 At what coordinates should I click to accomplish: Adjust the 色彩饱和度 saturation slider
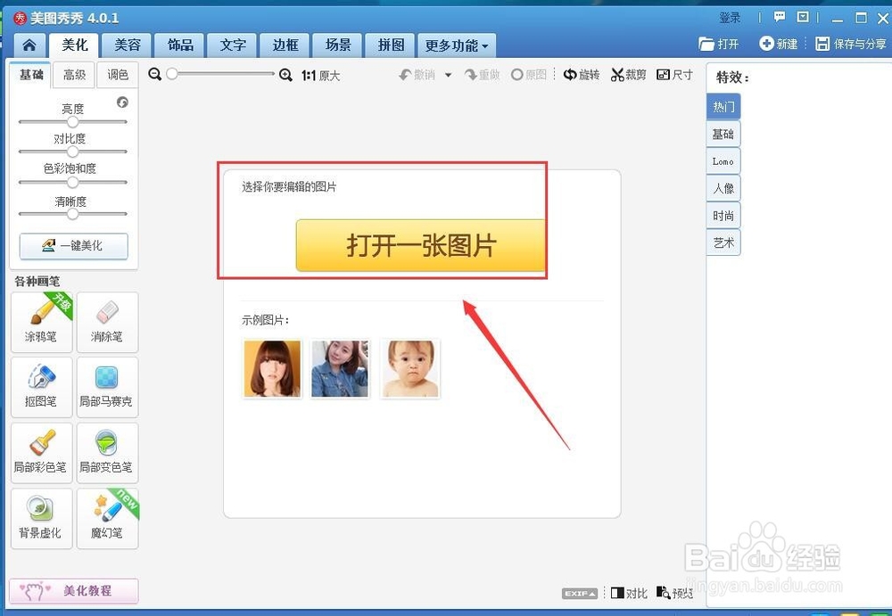pos(73,182)
